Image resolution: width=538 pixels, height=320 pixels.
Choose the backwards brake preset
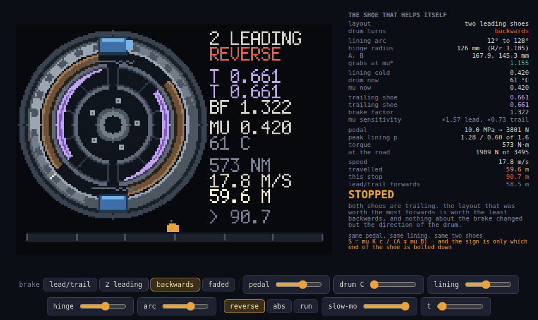tap(175, 285)
